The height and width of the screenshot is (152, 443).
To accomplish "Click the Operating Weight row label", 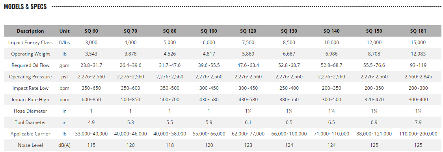I will tap(30, 54).
